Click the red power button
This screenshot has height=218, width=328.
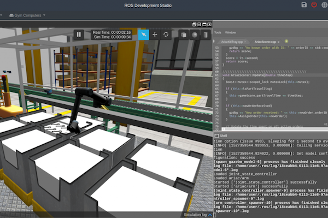tap(314, 5)
